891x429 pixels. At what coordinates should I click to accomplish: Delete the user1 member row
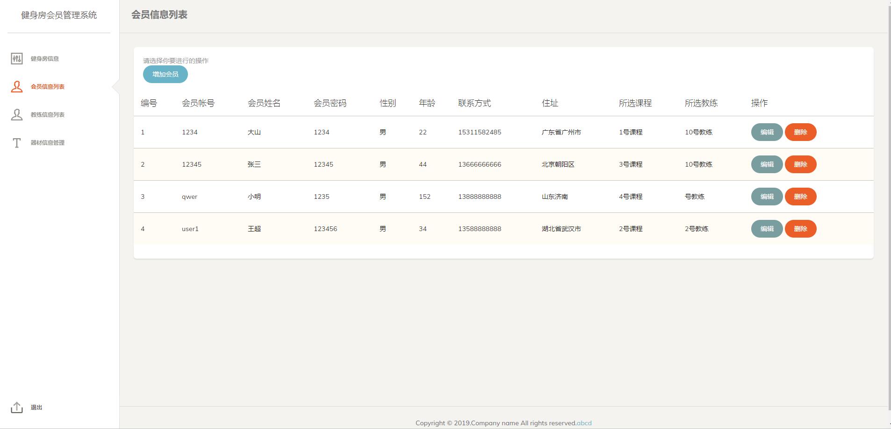(x=800, y=229)
